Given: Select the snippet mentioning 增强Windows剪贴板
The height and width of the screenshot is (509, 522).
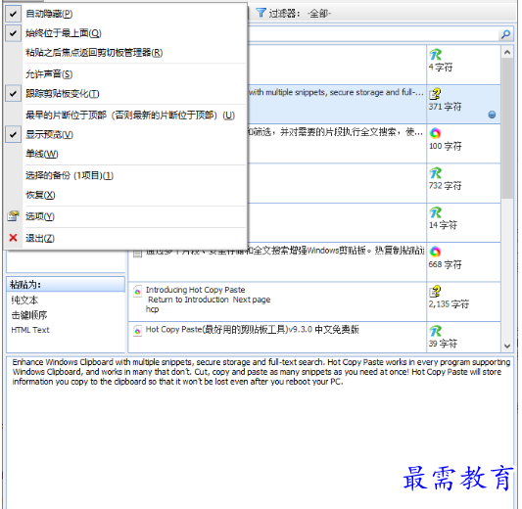Looking at the screenshot, I should point(277,261).
